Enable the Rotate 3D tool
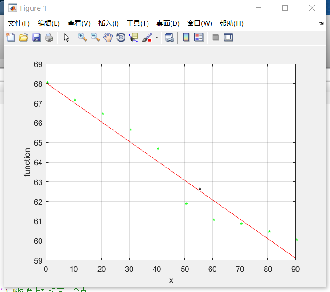The height and width of the screenshot is (292, 330). pyautogui.click(x=121, y=38)
